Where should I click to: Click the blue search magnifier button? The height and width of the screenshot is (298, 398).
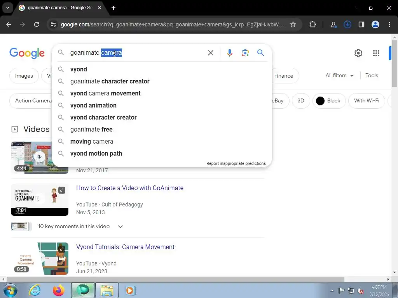click(261, 53)
